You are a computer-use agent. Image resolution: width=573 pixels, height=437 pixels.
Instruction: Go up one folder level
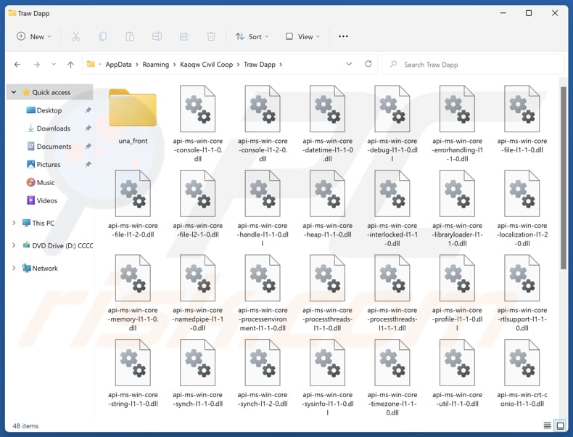click(x=70, y=65)
